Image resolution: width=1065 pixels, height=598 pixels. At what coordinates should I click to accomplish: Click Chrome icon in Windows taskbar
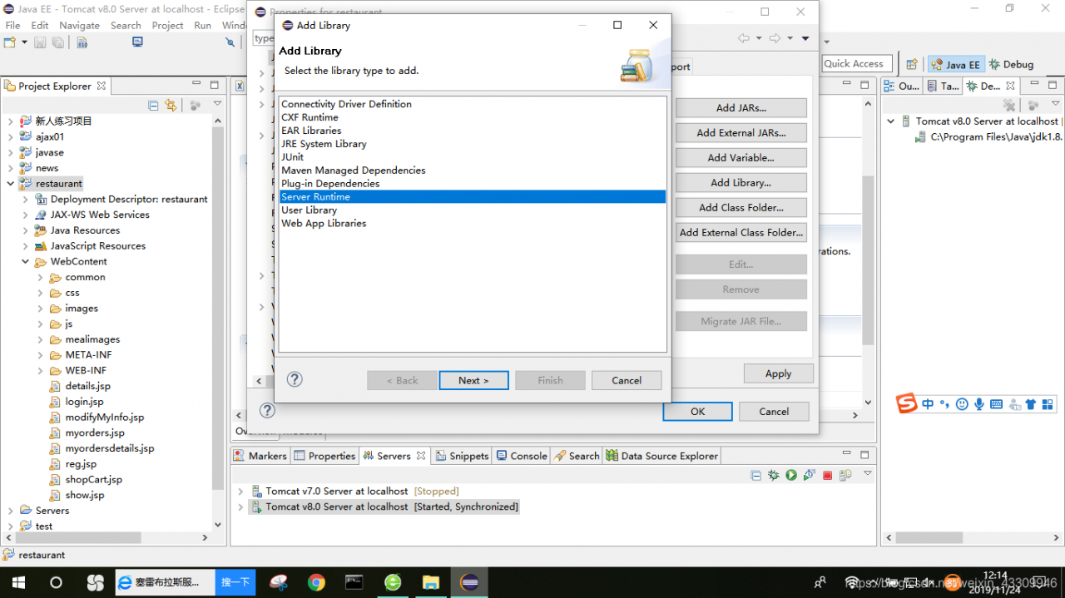(316, 582)
